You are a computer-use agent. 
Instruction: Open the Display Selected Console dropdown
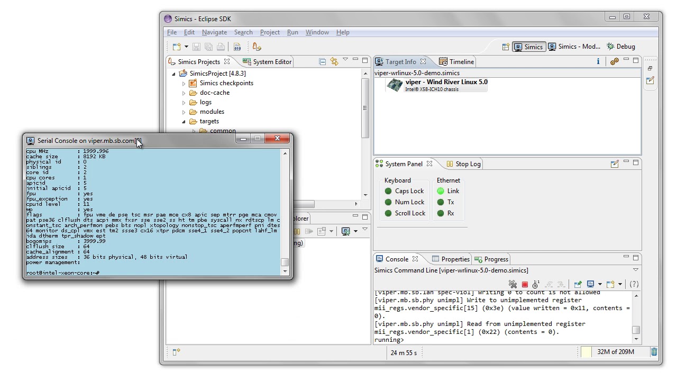click(x=600, y=285)
